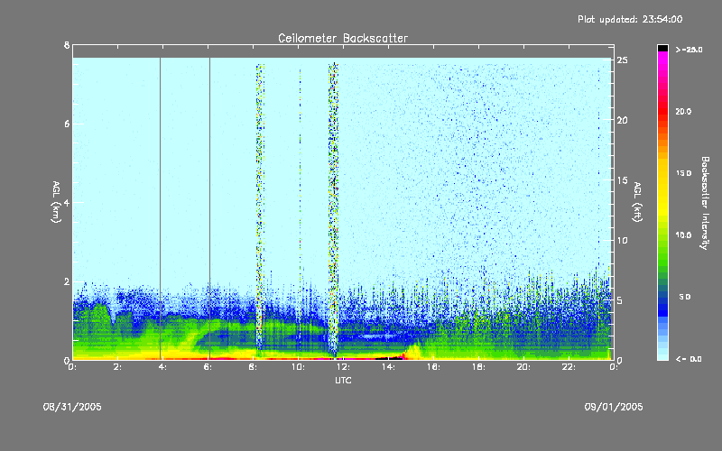The width and height of the screenshot is (722, 451).
Task: Click the 20.0 colorbar label
Action: (683, 112)
